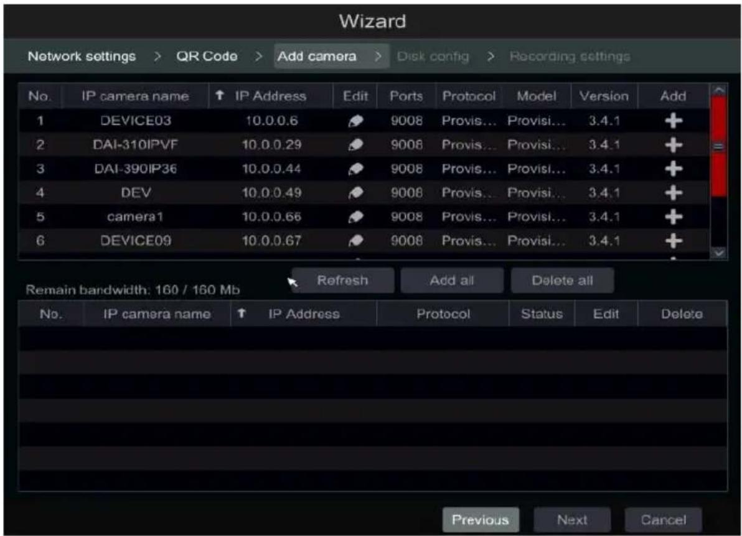Click IP address 10.0.0.44
The image size is (742, 536).
[271, 169]
